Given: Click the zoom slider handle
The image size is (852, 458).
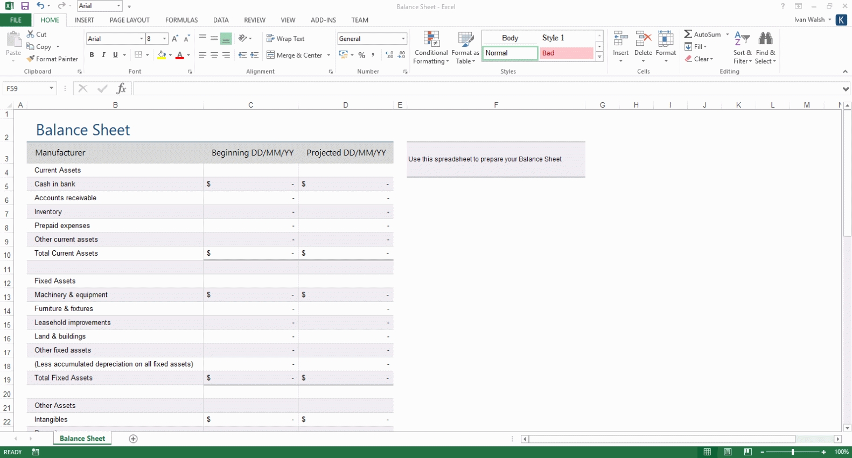Looking at the screenshot, I should tap(793, 452).
